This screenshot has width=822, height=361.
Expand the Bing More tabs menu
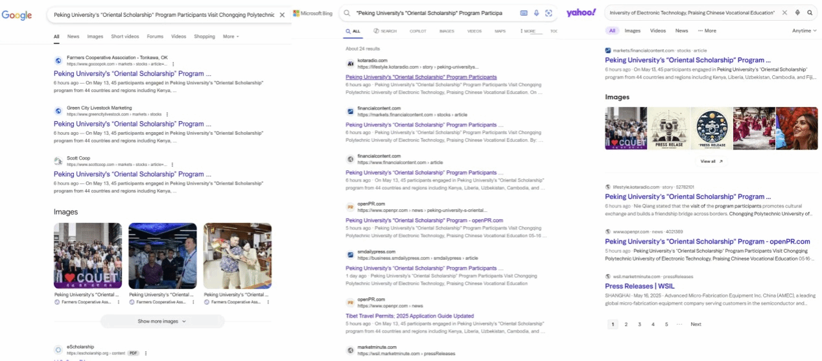click(x=530, y=31)
